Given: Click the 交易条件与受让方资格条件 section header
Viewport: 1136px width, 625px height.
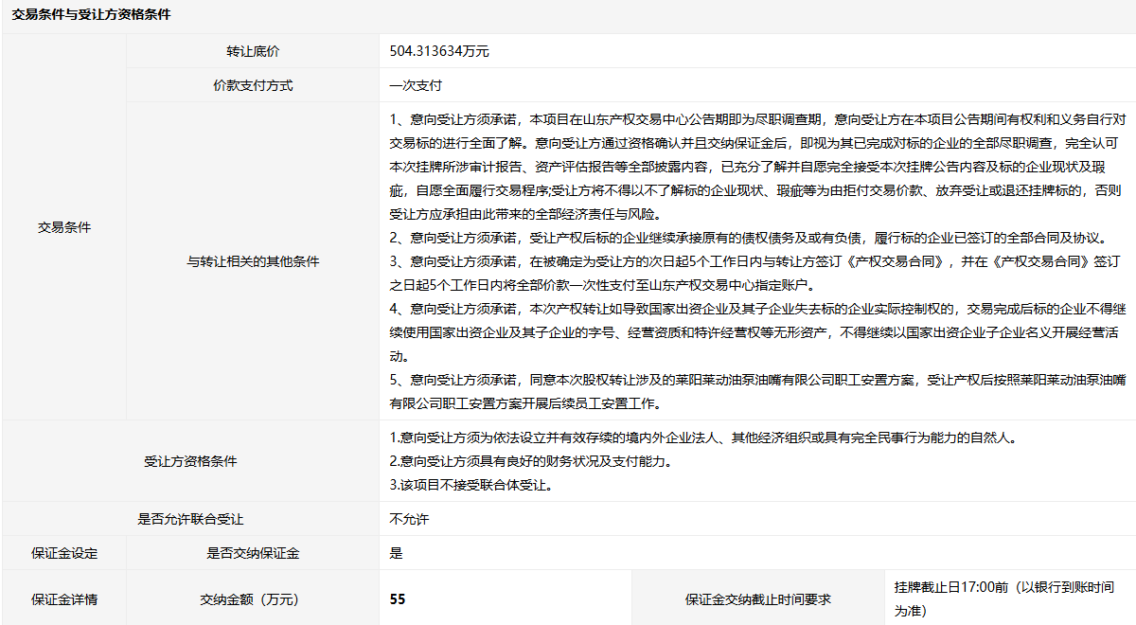Looking at the screenshot, I should (91, 15).
